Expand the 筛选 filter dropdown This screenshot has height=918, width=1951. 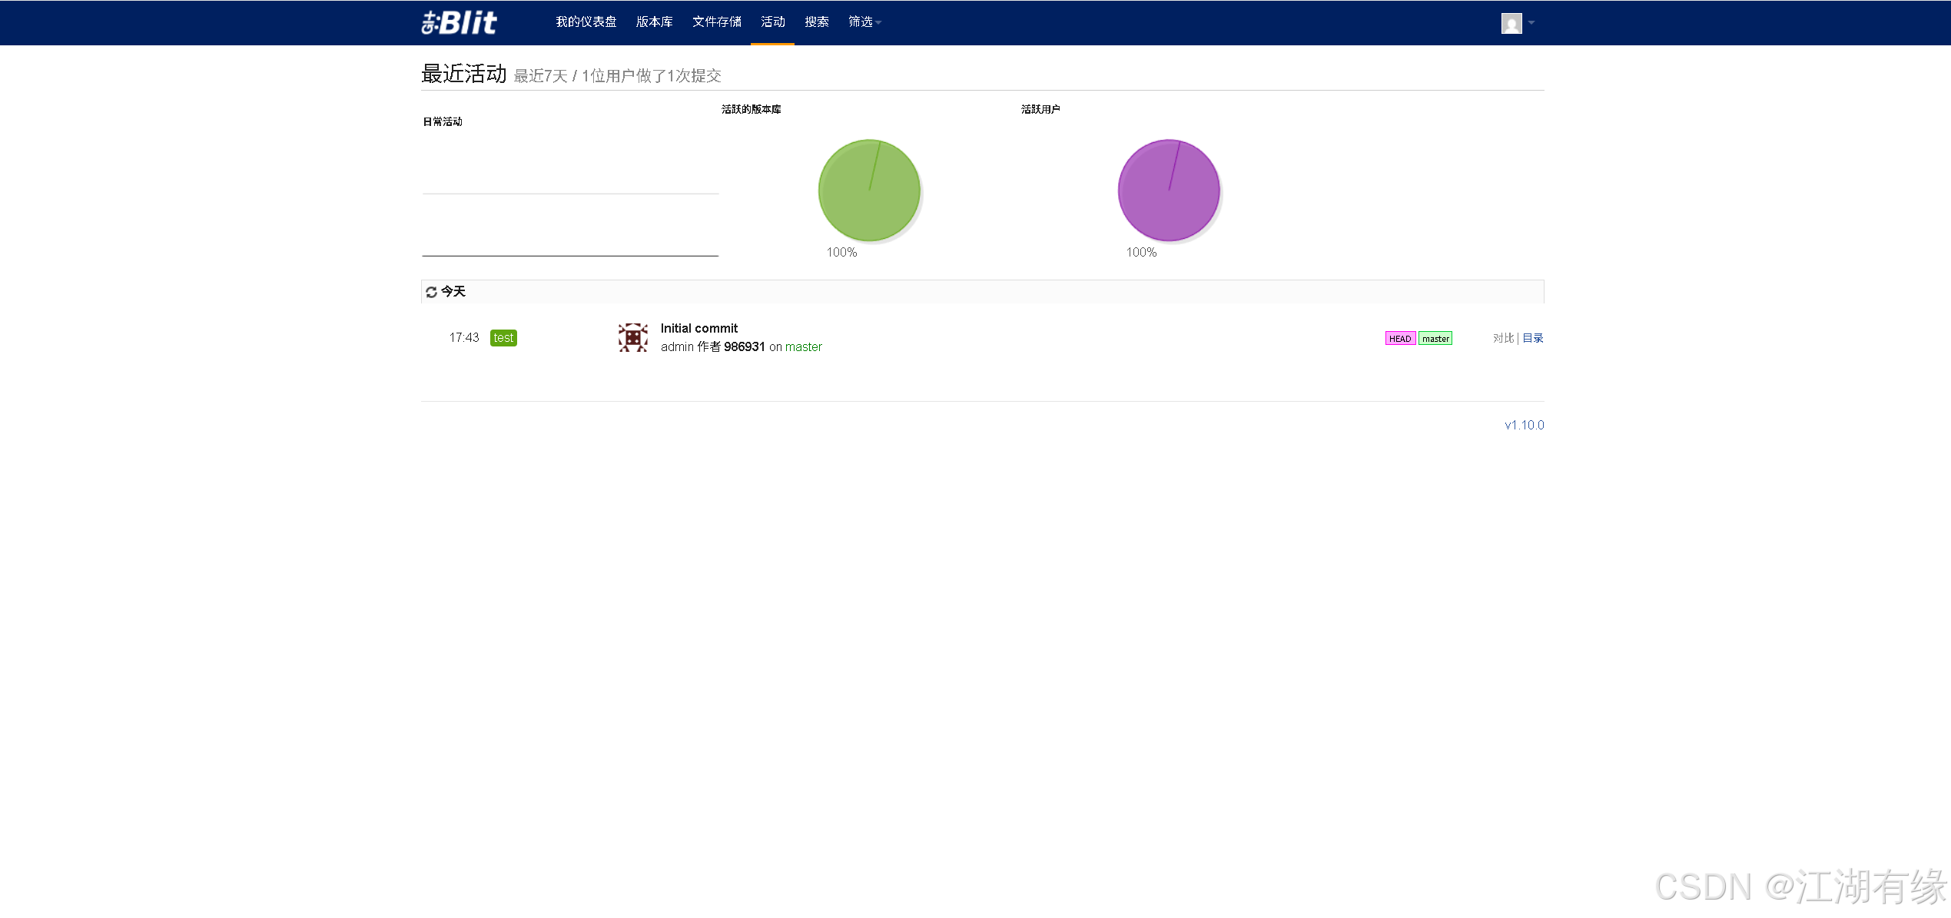click(864, 22)
